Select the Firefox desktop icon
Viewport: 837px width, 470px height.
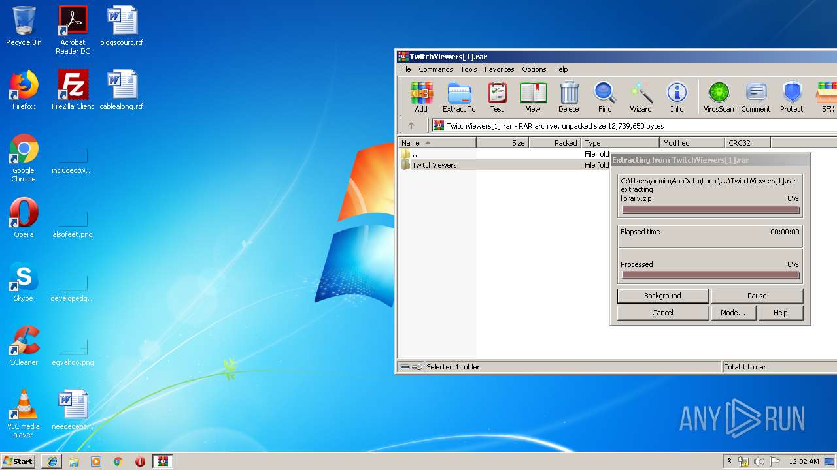tap(24, 90)
